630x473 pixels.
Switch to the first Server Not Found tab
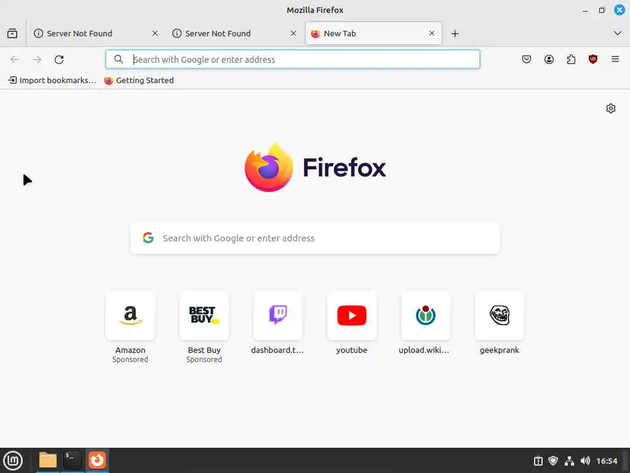pyautogui.click(x=96, y=33)
